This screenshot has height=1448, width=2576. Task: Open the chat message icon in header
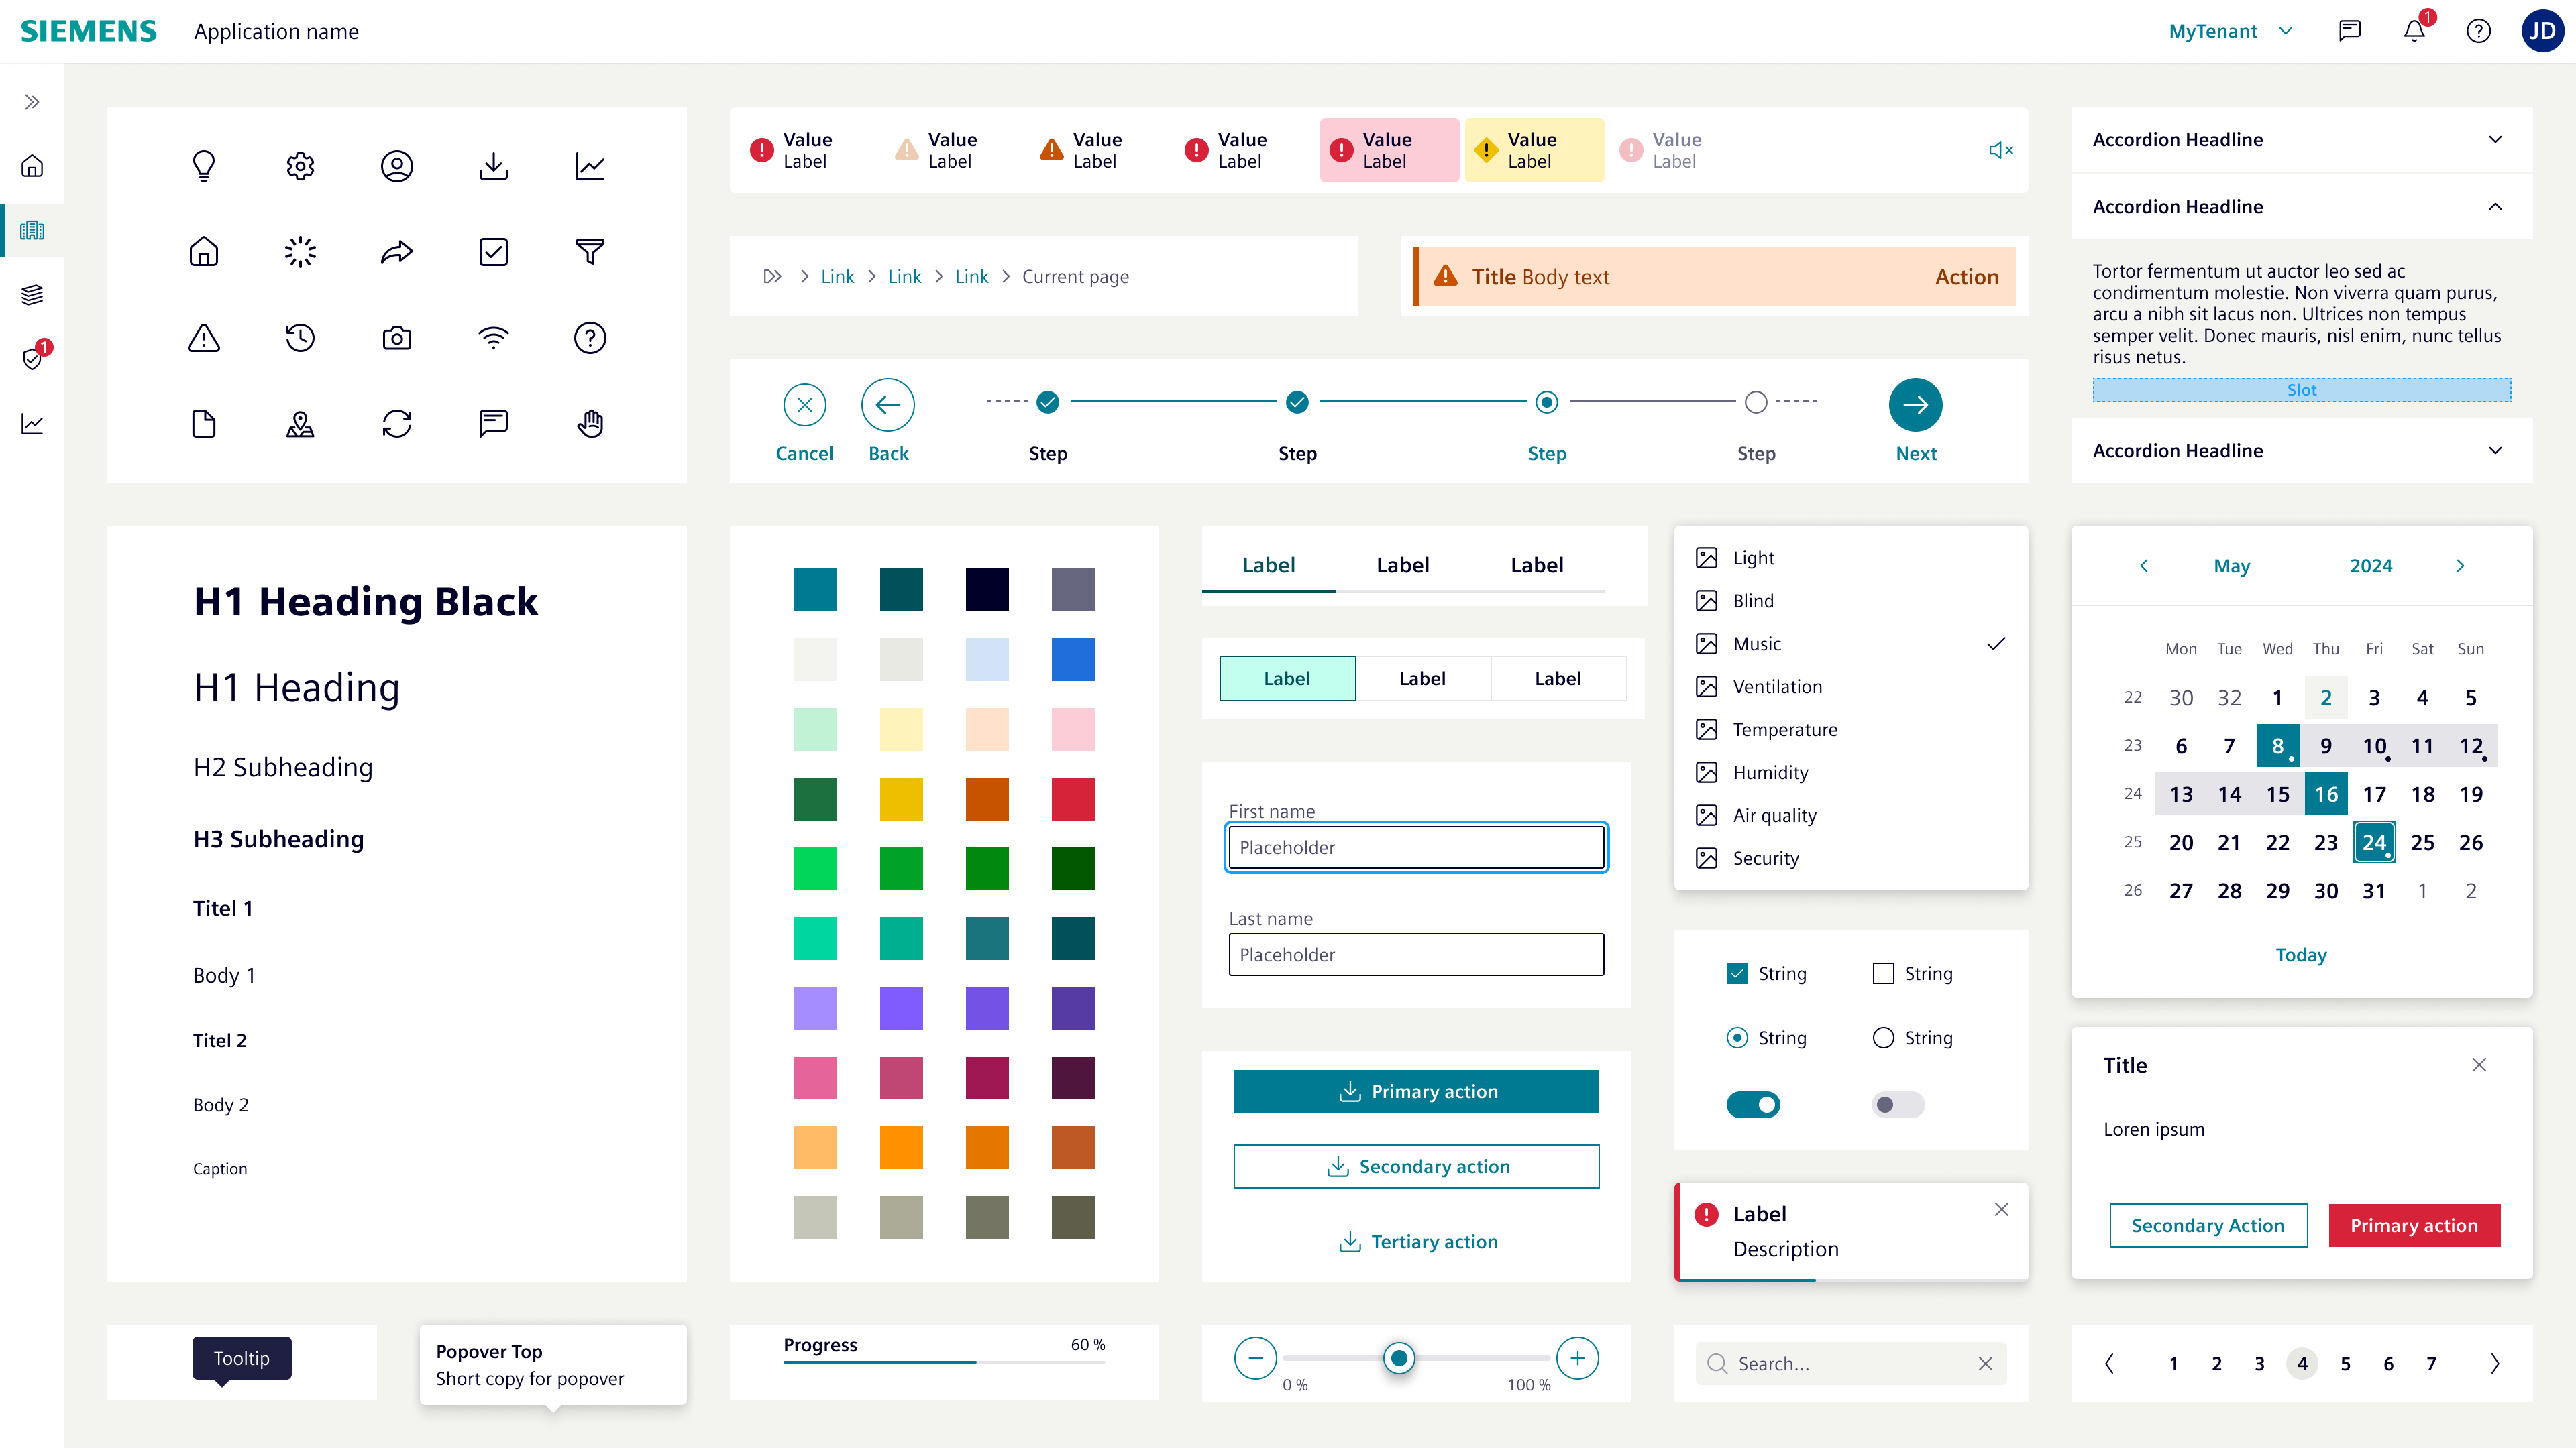(x=2349, y=31)
